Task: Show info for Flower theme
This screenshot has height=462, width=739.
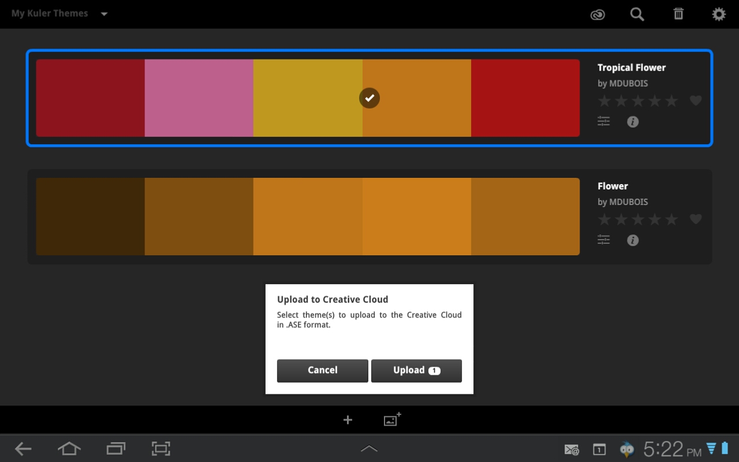Action: tap(633, 240)
